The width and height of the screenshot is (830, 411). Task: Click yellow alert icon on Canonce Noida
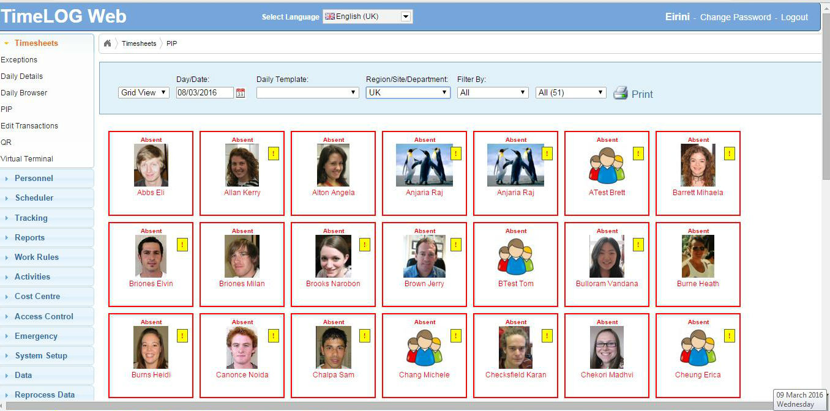coord(274,336)
